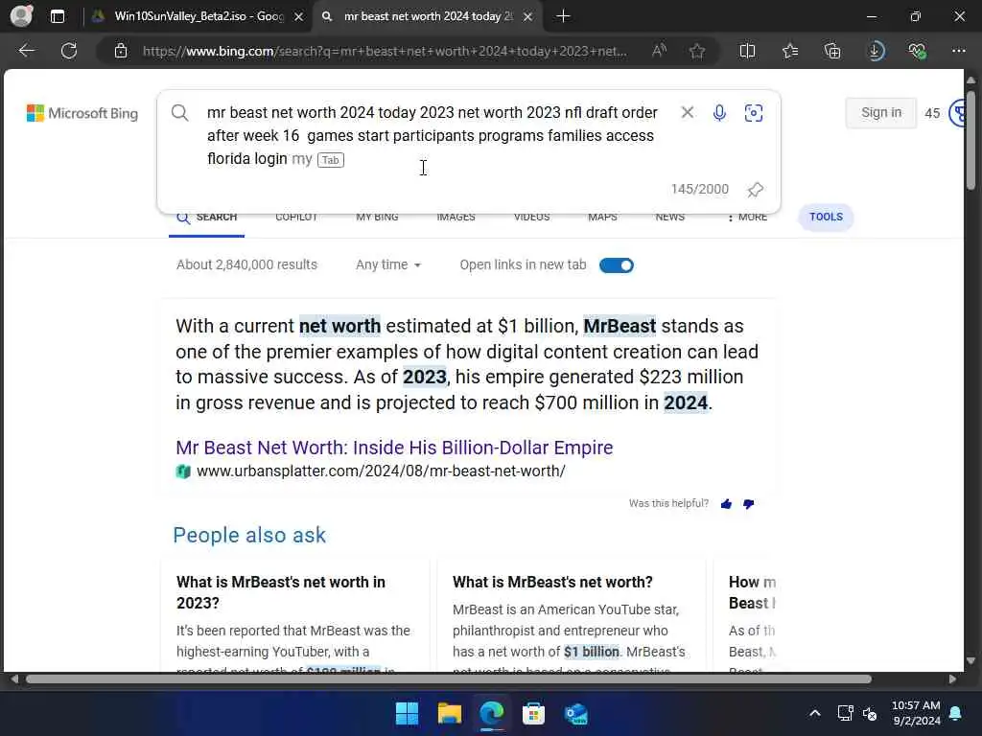Screen dimensions: 982x736
Task: Start voice search with microphone
Action: point(719,113)
